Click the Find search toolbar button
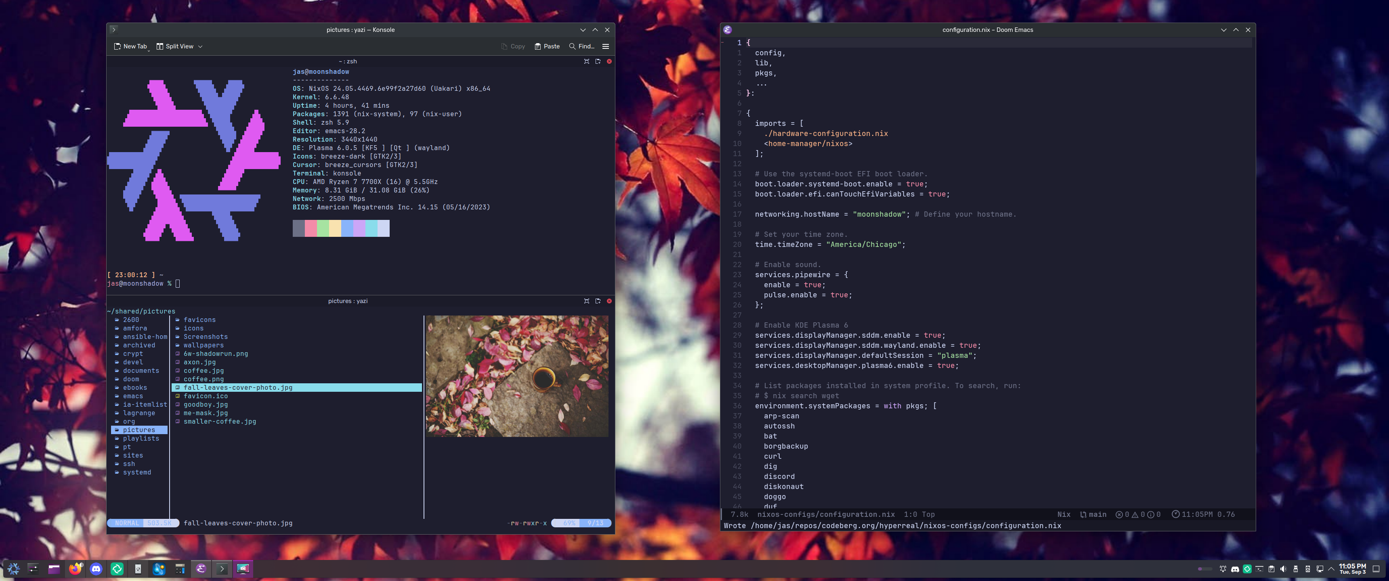 581,46
